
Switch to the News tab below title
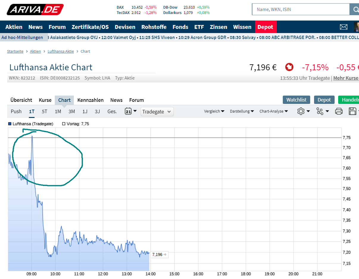click(x=116, y=100)
